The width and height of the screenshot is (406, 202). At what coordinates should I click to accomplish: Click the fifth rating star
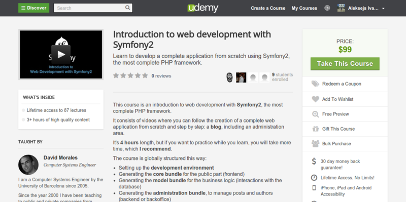pos(145,75)
